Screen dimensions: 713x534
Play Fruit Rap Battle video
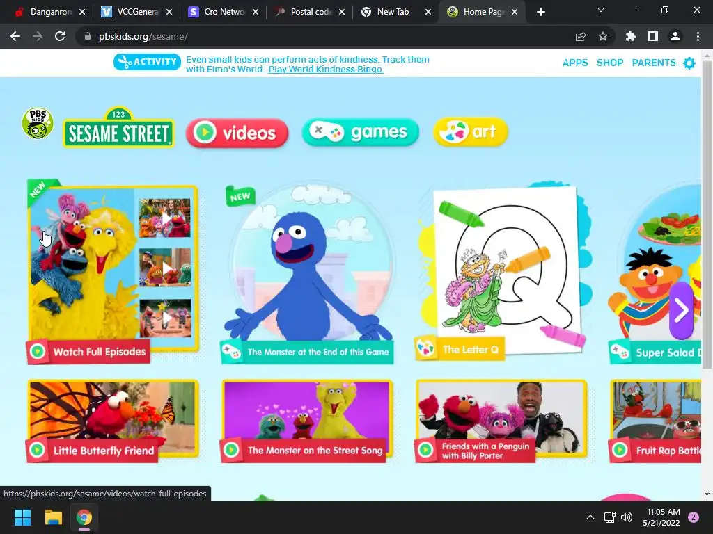tap(655, 420)
